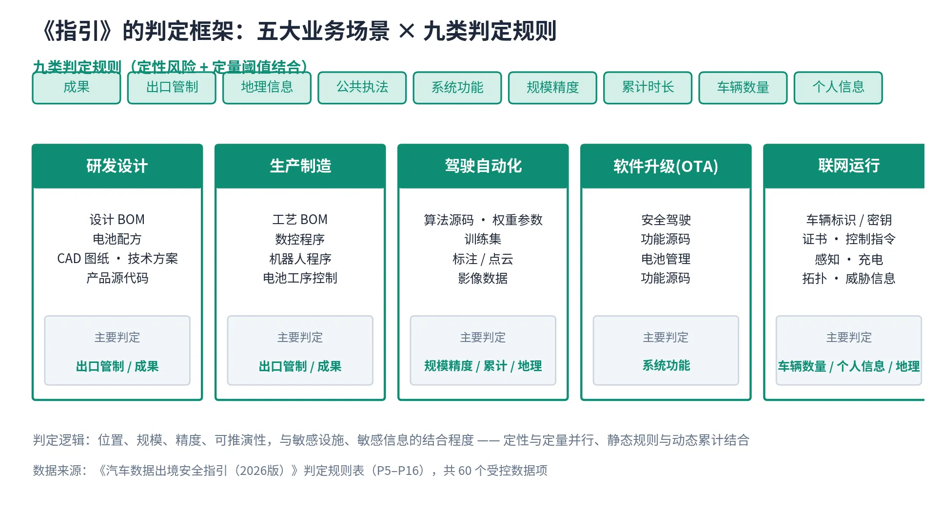
Task: Click 拓扑 · 威胁信息 text line
Action: pyautogui.click(x=849, y=279)
